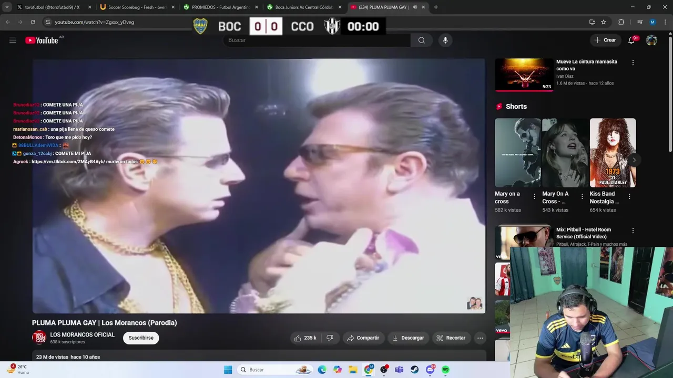
Task: Focus the YouTube Buscar search box
Action: pyautogui.click(x=317, y=40)
